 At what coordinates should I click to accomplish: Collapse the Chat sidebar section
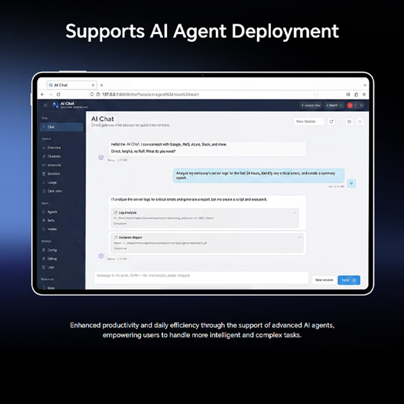tap(80, 118)
